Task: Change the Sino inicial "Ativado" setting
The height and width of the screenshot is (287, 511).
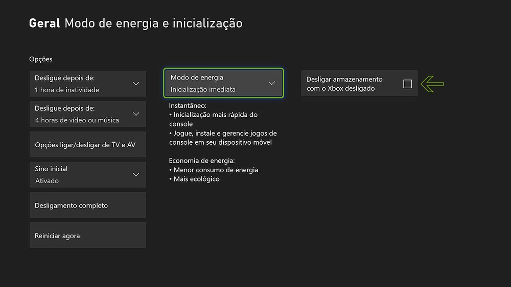Action: point(47,181)
